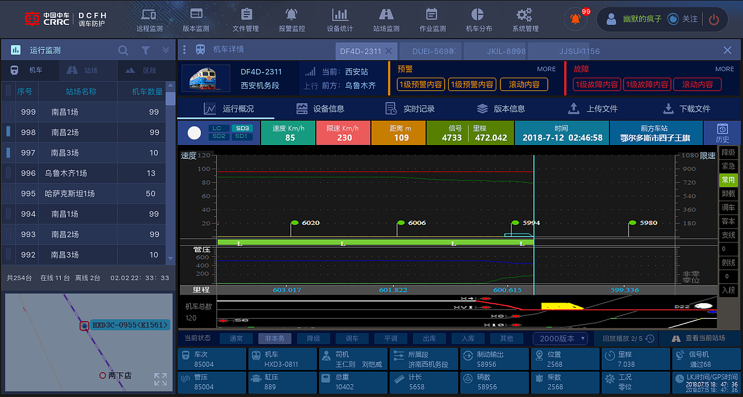This screenshot has width=743, height=397.
Task: Close the 机车详情 panel
Action: (727, 50)
